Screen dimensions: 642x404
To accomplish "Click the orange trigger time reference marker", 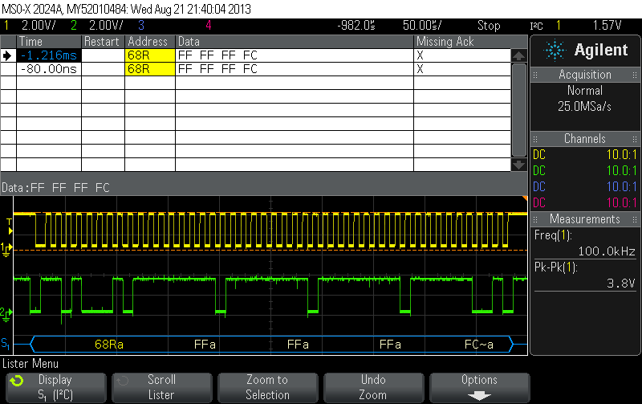I will [x=525, y=198].
